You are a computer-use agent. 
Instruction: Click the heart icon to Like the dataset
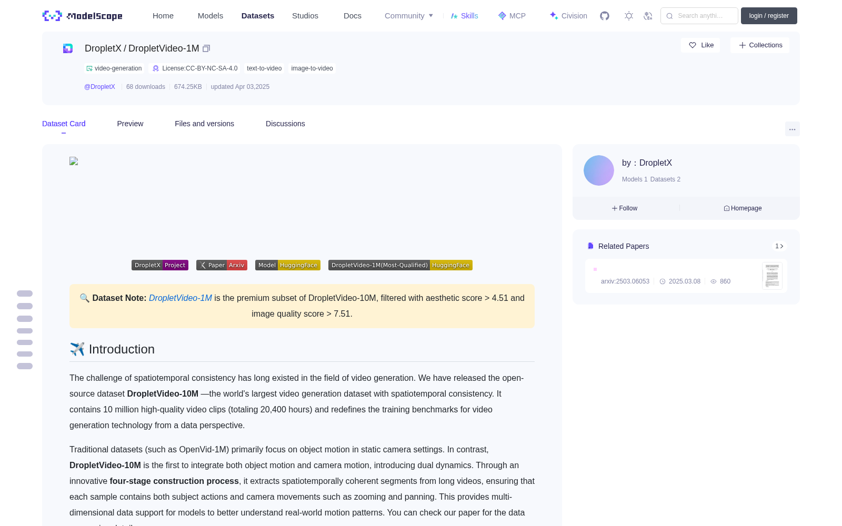click(x=693, y=45)
